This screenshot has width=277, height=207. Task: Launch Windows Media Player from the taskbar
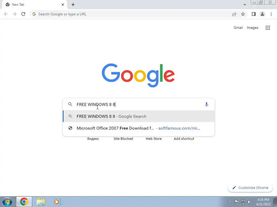(x=57, y=202)
